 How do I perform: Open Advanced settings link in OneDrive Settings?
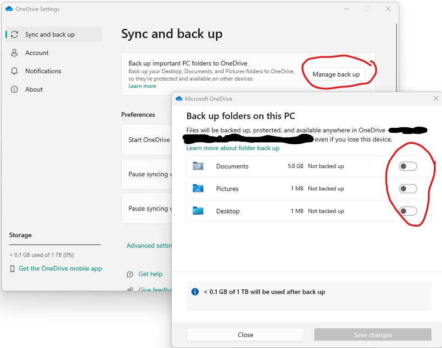tap(149, 245)
